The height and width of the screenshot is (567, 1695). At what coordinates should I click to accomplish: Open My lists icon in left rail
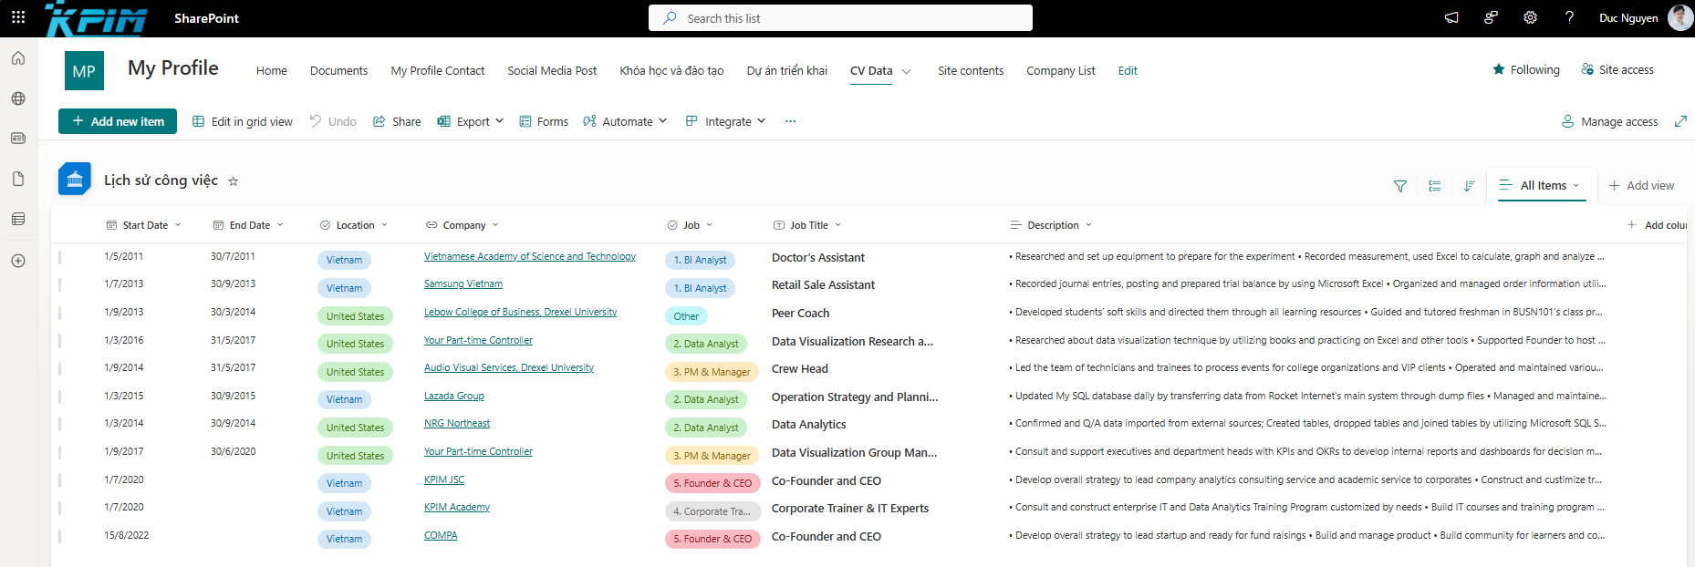(x=18, y=219)
